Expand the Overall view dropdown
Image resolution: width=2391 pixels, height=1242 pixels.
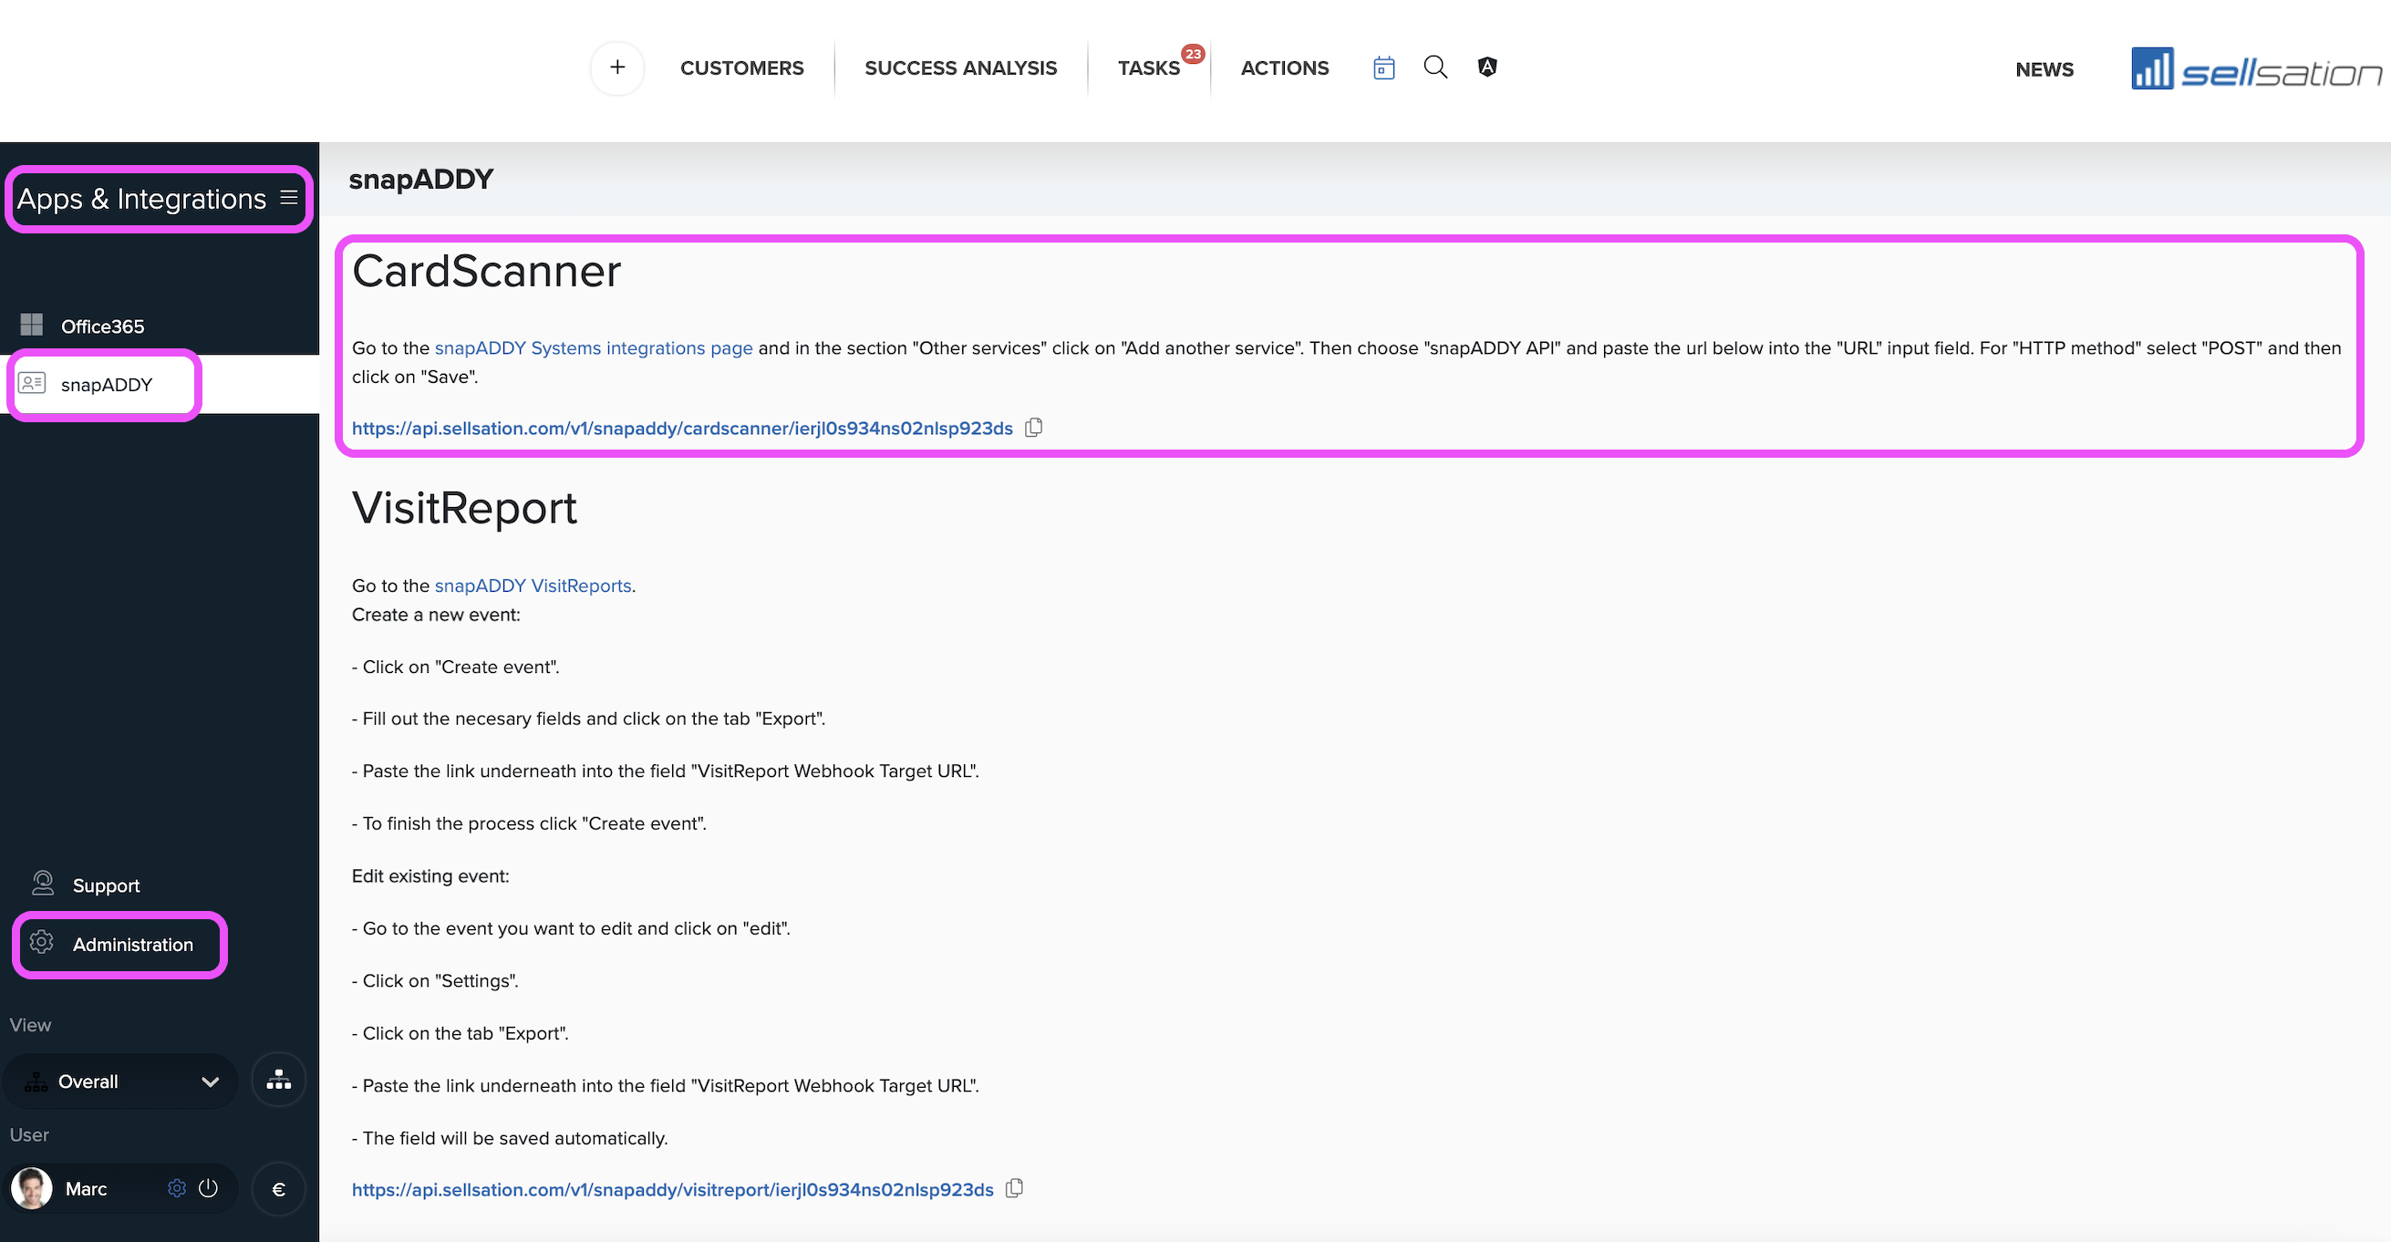click(x=120, y=1082)
